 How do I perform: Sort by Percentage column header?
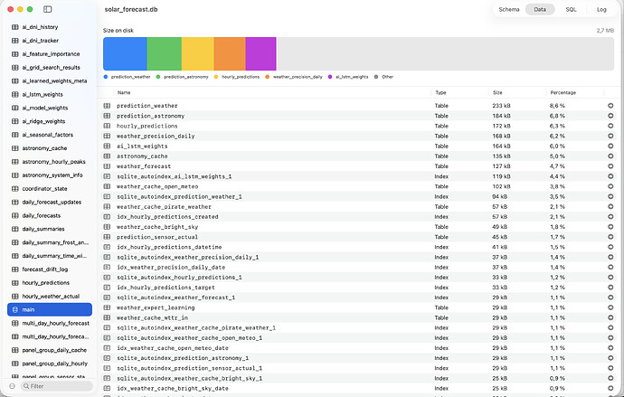[563, 92]
